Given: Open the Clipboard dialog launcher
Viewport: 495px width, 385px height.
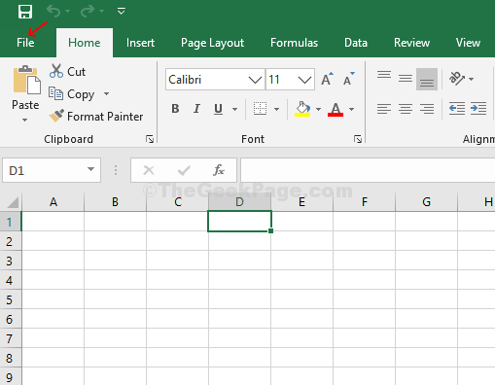Looking at the screenshot, I should (x=150, y=139).
